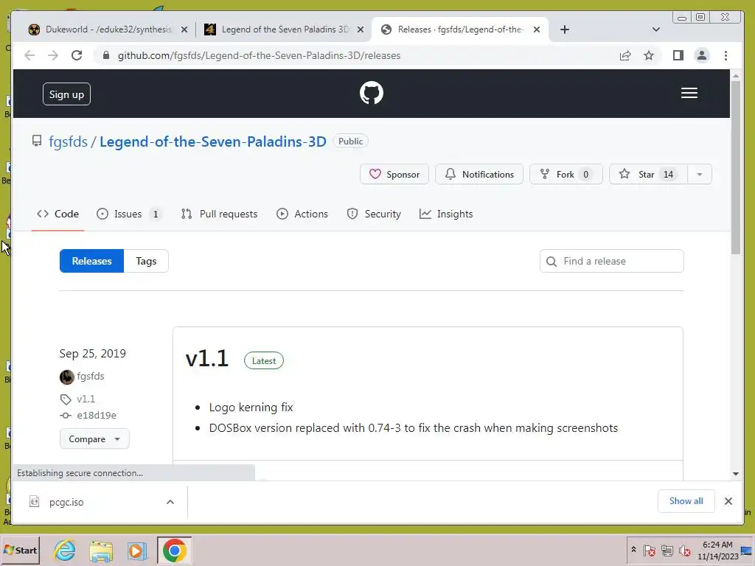Focus the Find a release search field
Viewport: 755px width, 566px height.
tap(611, 261)
